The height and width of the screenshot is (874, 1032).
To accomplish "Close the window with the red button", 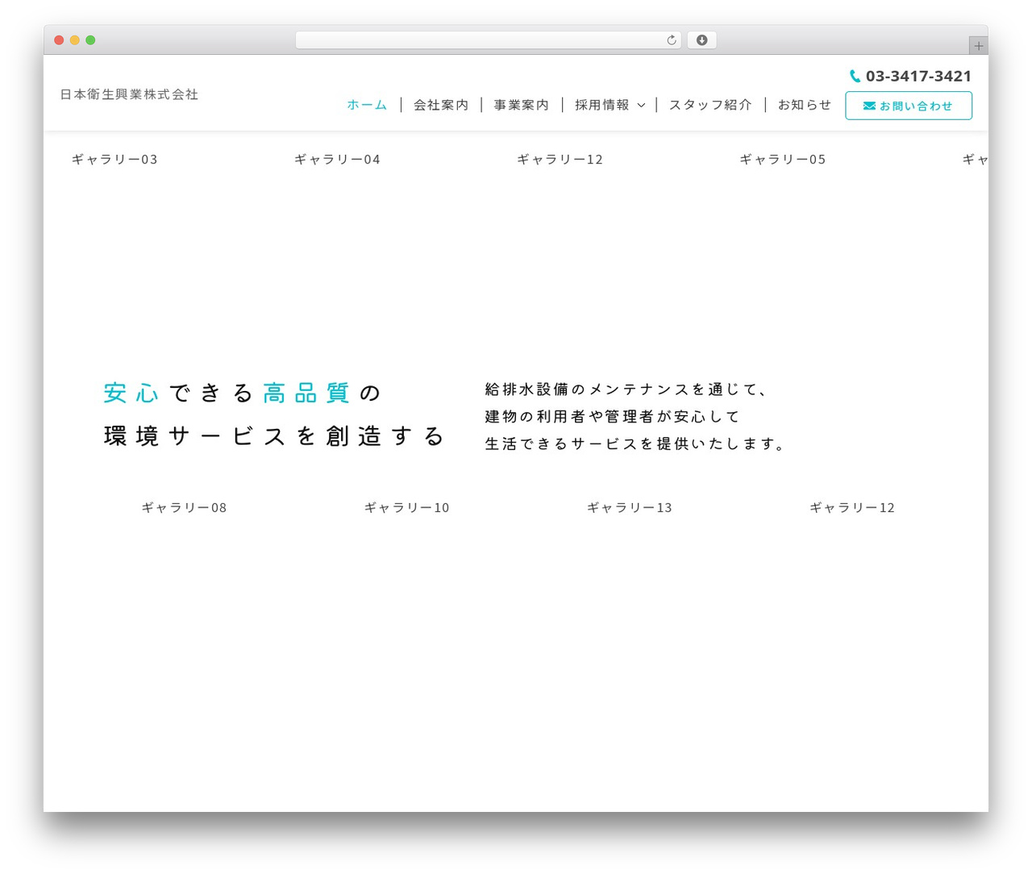I will [x=59, y=40].
